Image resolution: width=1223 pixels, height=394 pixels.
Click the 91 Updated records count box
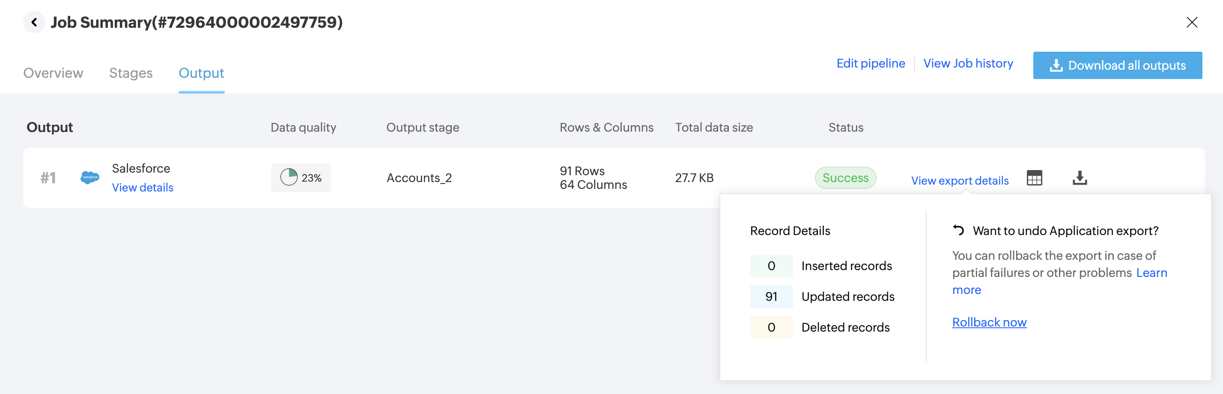[771, 297]
